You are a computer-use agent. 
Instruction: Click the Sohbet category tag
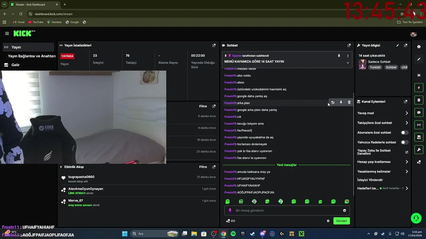pos(391,67)
